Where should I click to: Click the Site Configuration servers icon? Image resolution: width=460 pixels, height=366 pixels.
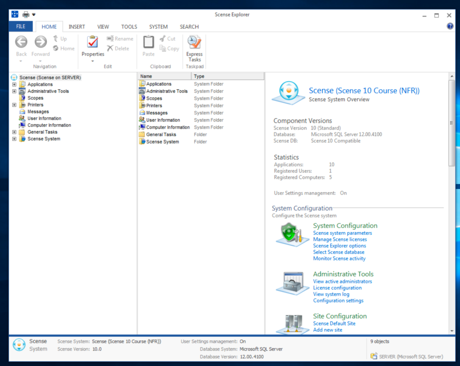click(x=293, y=324)
